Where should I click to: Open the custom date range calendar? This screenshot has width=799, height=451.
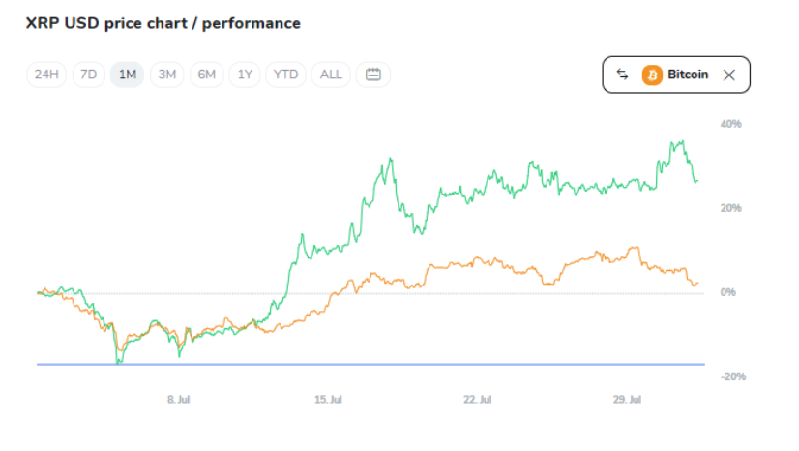point(373,75)
